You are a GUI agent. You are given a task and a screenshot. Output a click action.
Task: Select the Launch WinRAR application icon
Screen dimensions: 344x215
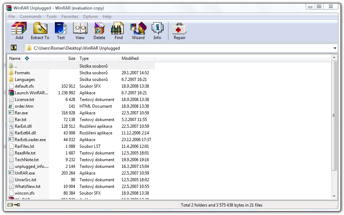click(11, 93)
